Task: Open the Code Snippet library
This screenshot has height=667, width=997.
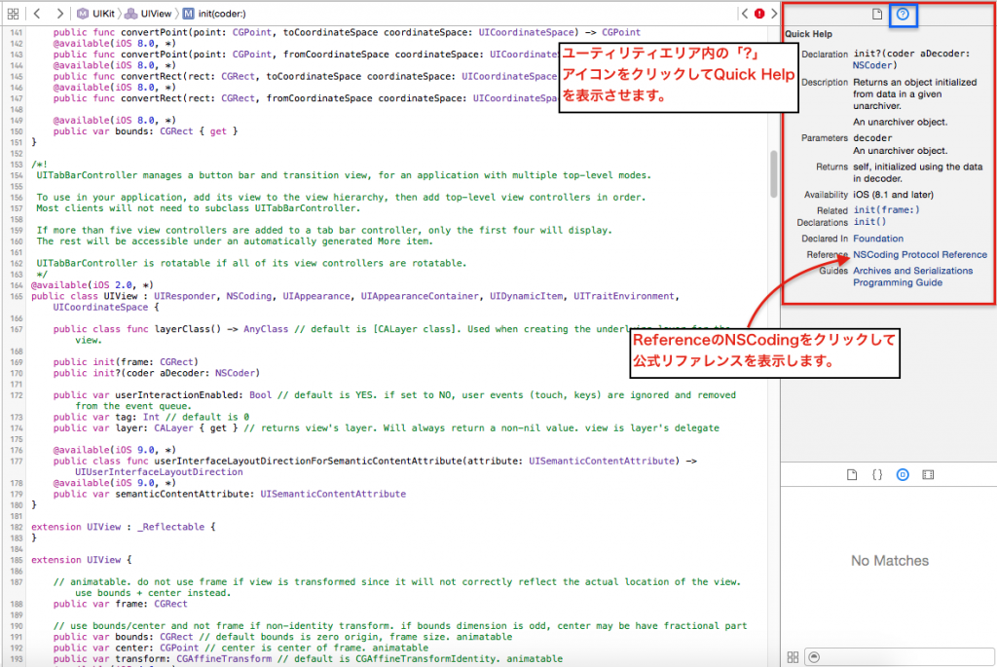Action: (876, 474)
